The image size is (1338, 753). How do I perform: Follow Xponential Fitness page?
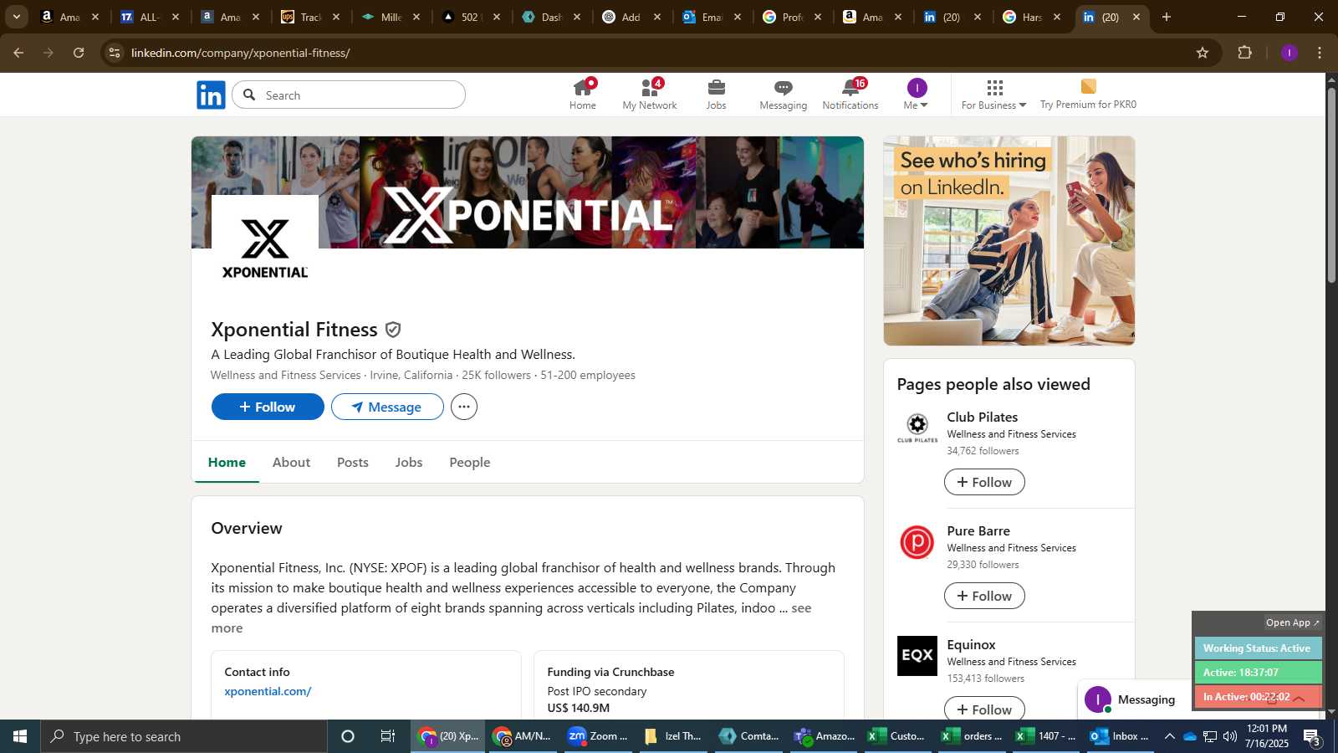[x=268, y=407]
